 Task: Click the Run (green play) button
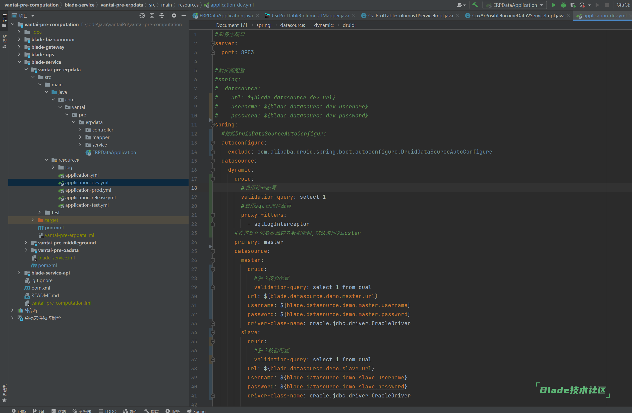(x=554, y=5)
